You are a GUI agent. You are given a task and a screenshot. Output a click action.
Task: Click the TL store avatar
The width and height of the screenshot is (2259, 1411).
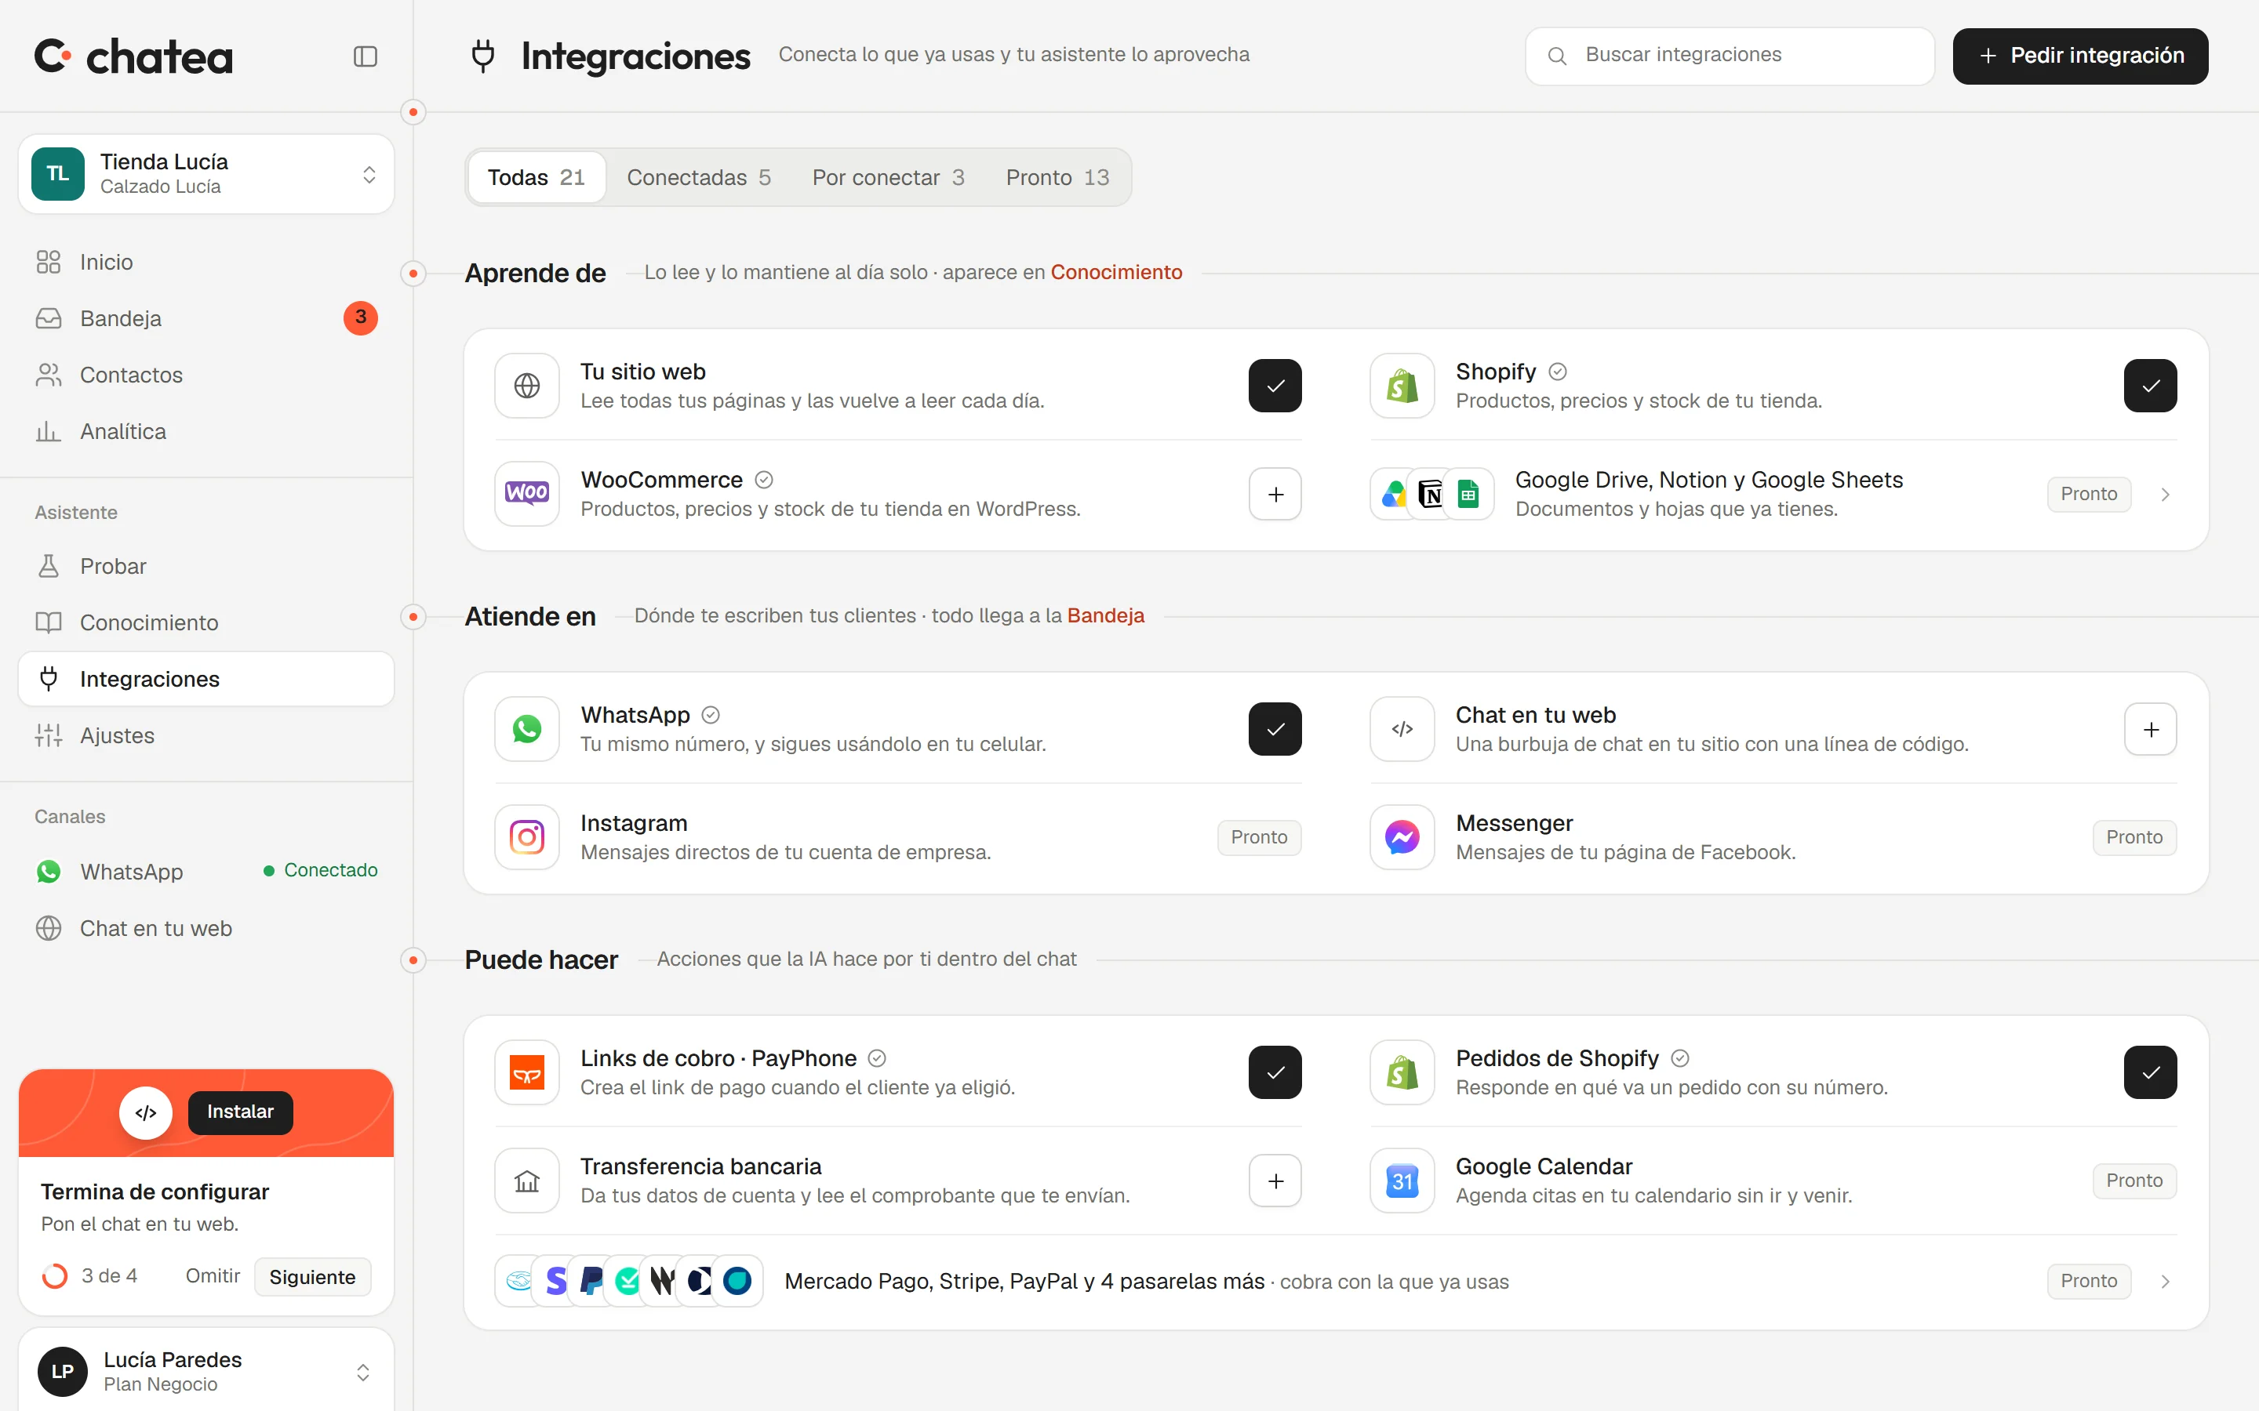[x=58, y=173]
